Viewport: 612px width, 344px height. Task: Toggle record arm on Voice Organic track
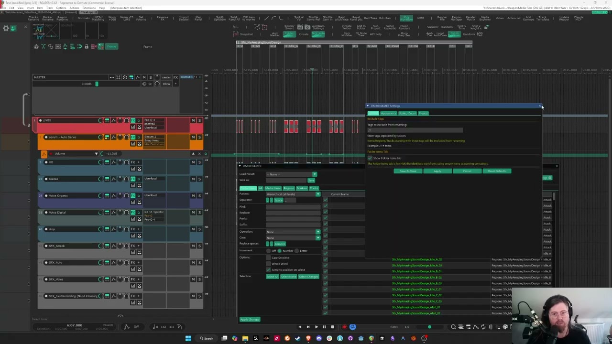(46, 195)
